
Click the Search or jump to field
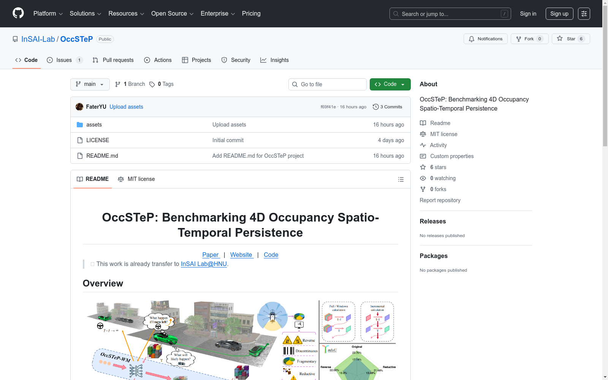point(450,14)
